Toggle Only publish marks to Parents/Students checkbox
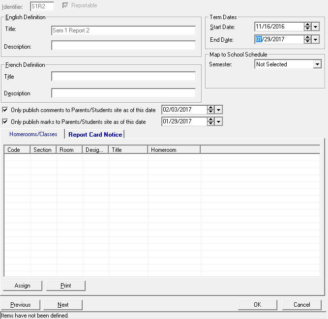This screenshot has height=319, width=328. coord(6,122)
